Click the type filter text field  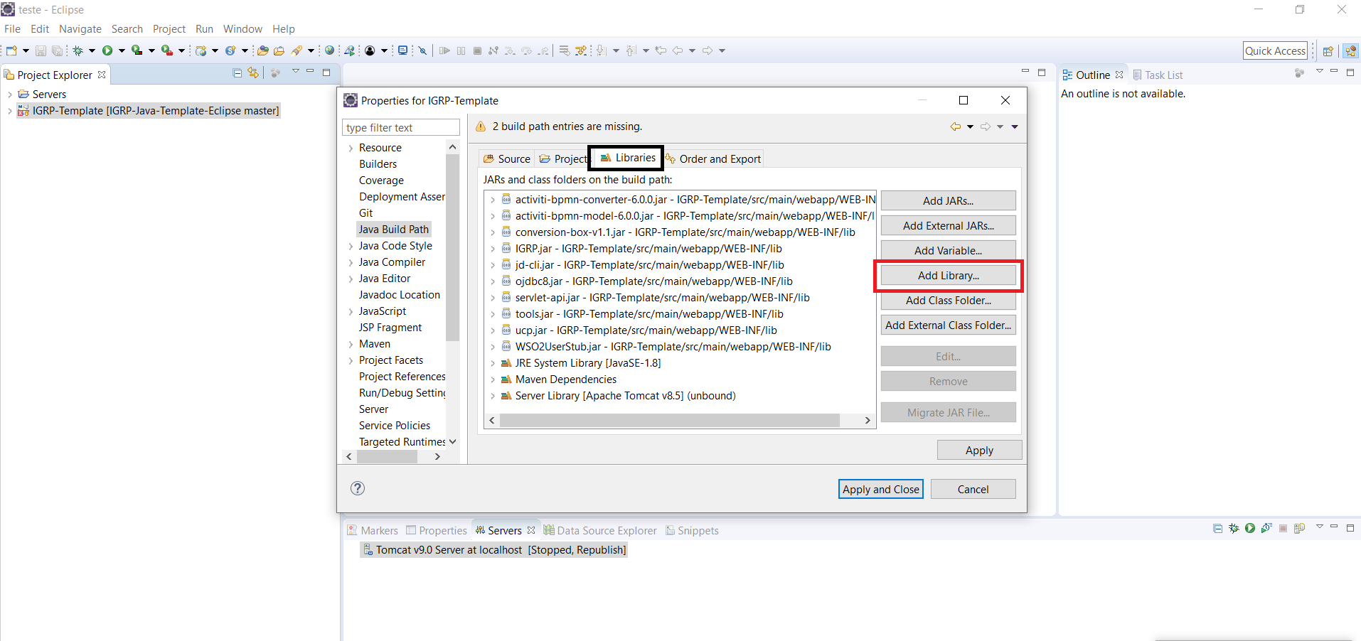[401, 128]
